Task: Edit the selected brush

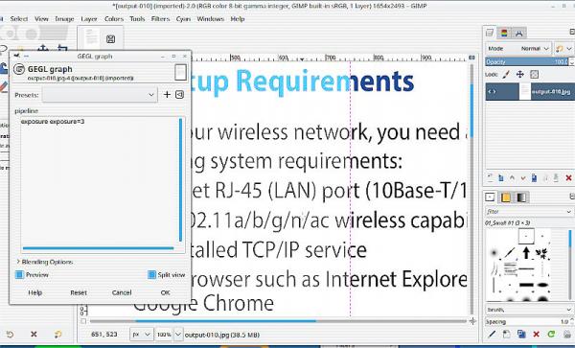Action: [x=493, y=334]
